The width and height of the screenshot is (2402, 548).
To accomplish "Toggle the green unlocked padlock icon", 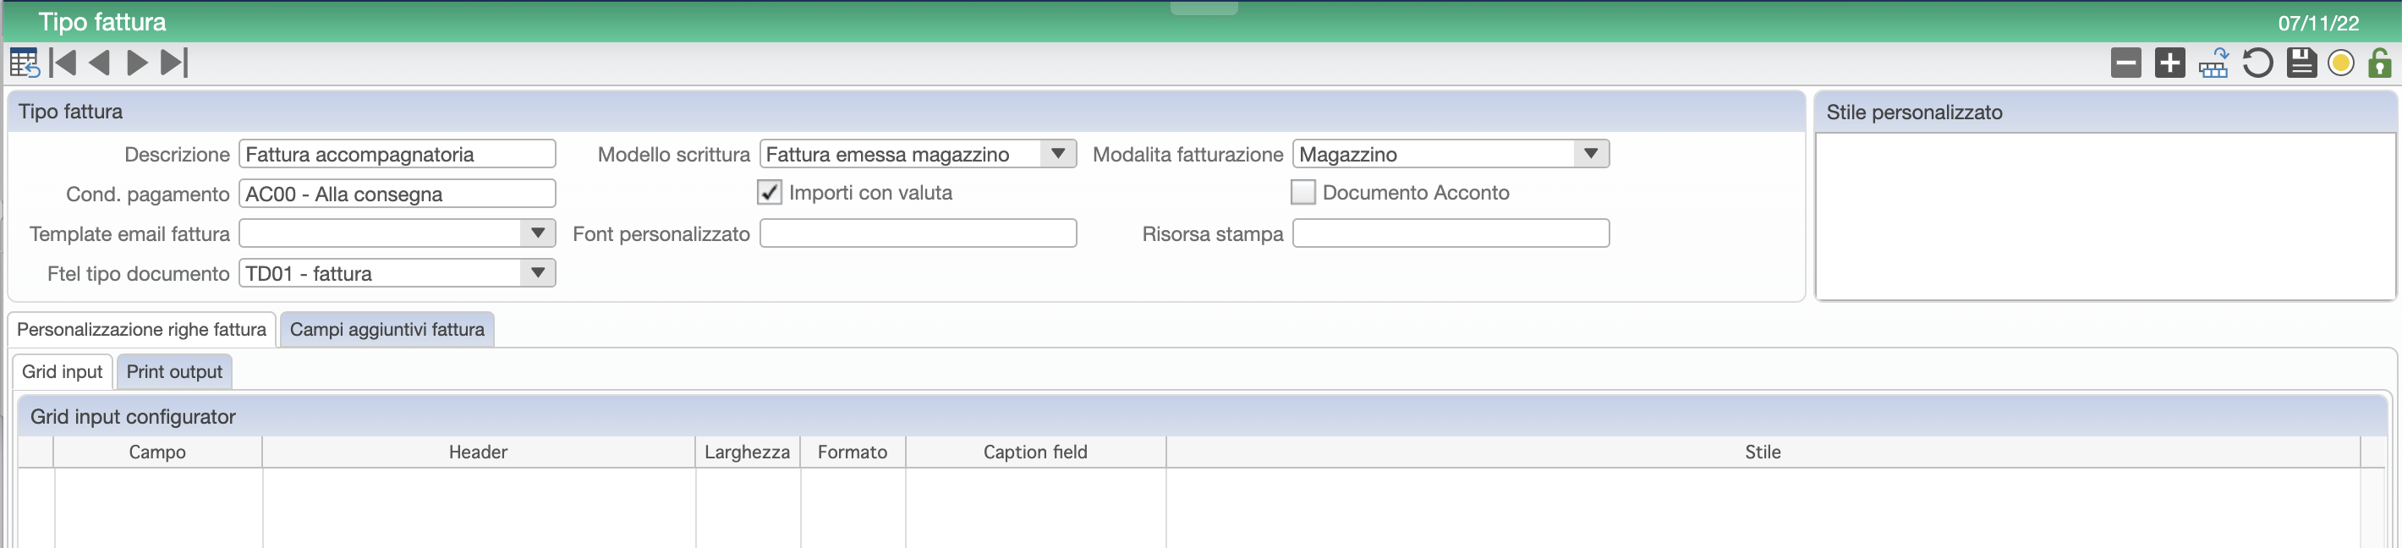I will 2378,63.
